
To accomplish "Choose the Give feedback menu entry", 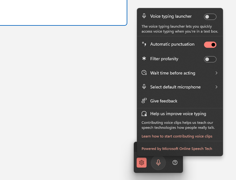I will click(x=180, y=101).
